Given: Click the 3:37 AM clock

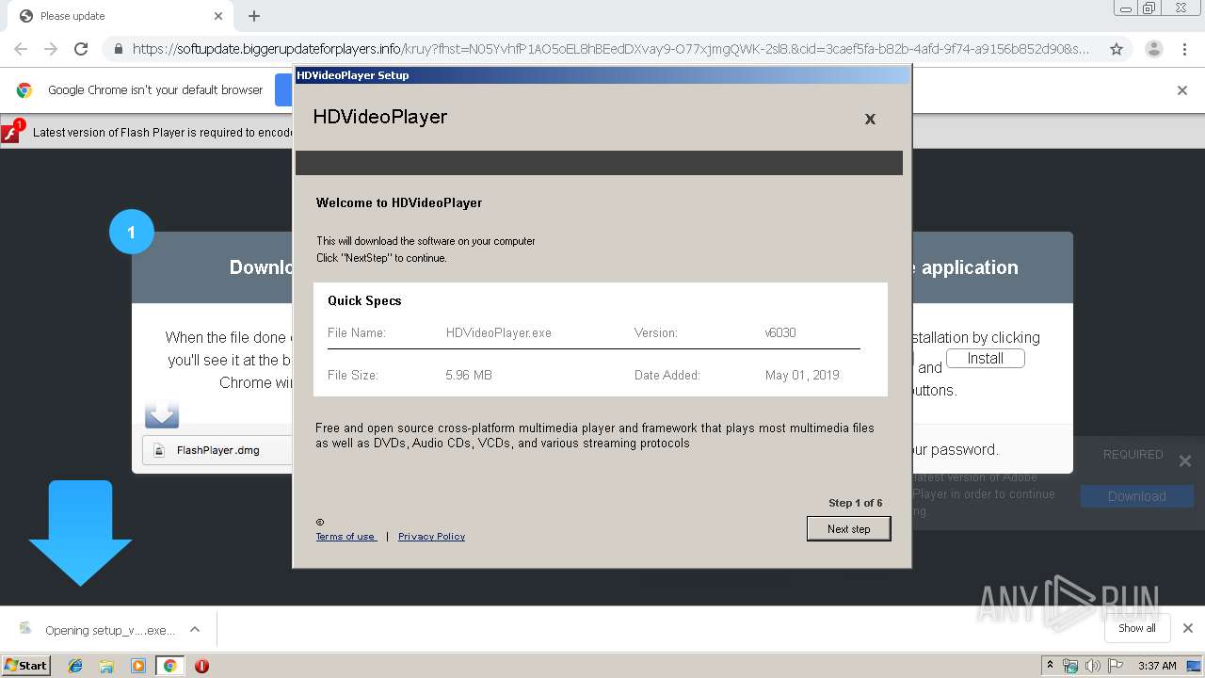Looking at the screenshot, I should [1157, 666].
